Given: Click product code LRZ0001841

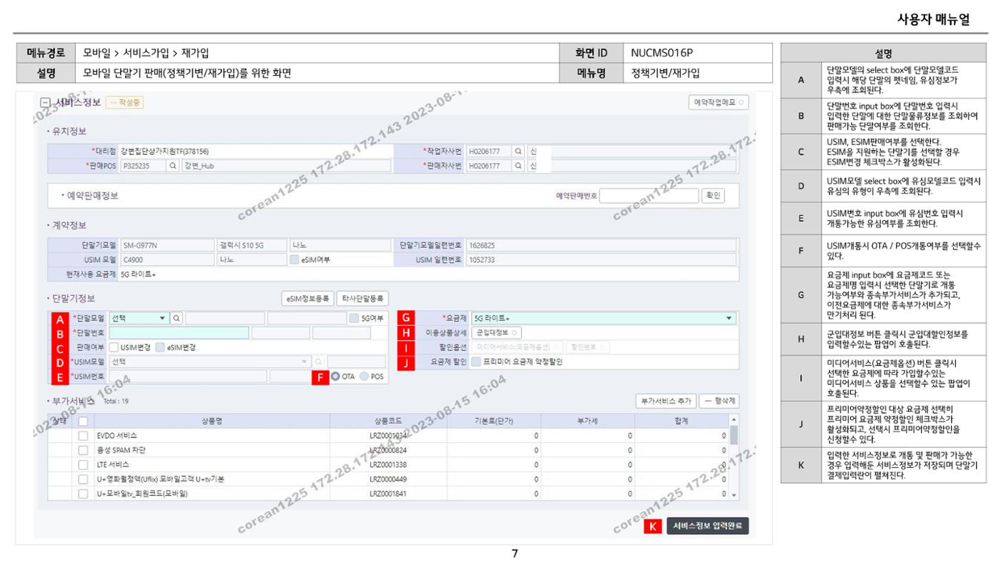Looking at the screenshot, I should (x=388, y=494).
